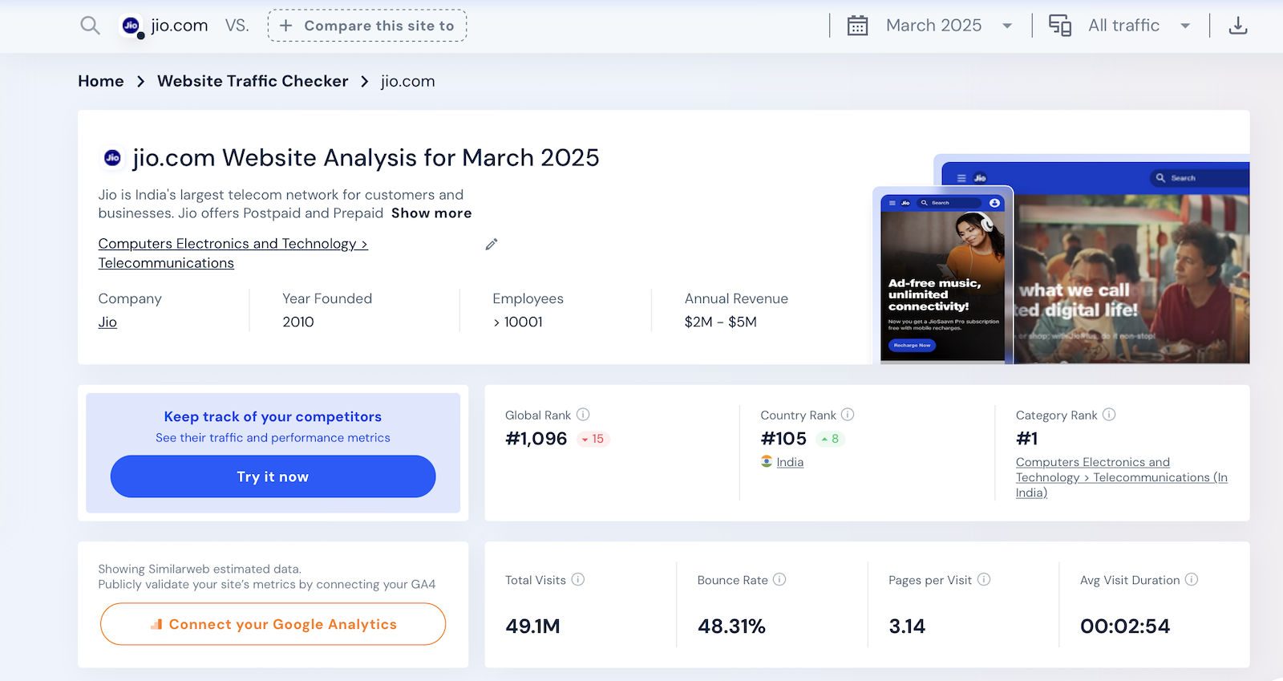
Task: Click the Category Rank info icon
Action: tap(1109, 415)
